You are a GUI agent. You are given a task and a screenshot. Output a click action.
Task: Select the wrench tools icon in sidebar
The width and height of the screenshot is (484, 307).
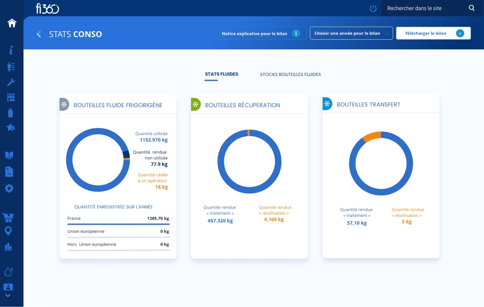click(11, 82)
